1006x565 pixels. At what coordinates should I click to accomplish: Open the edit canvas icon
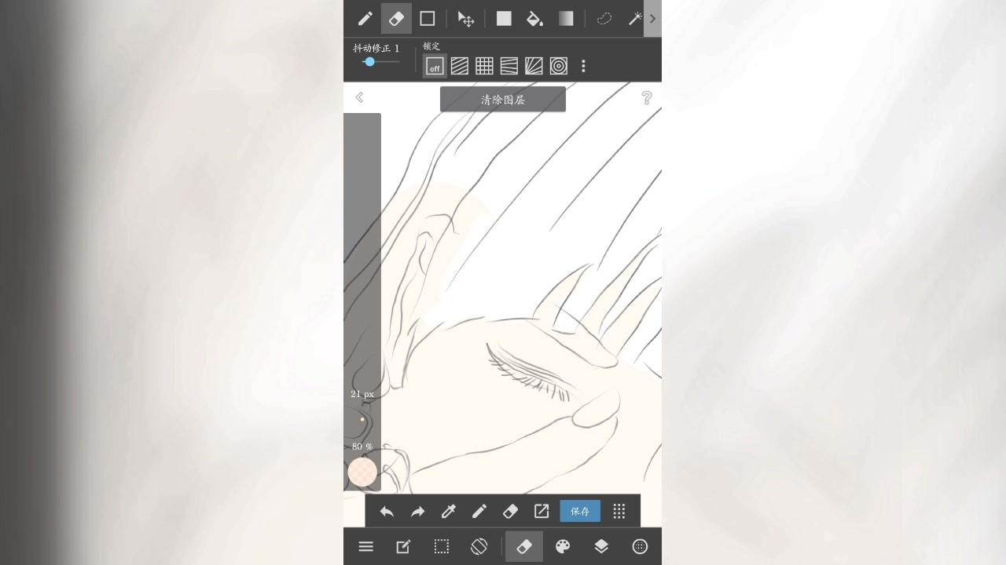(403, 547)
